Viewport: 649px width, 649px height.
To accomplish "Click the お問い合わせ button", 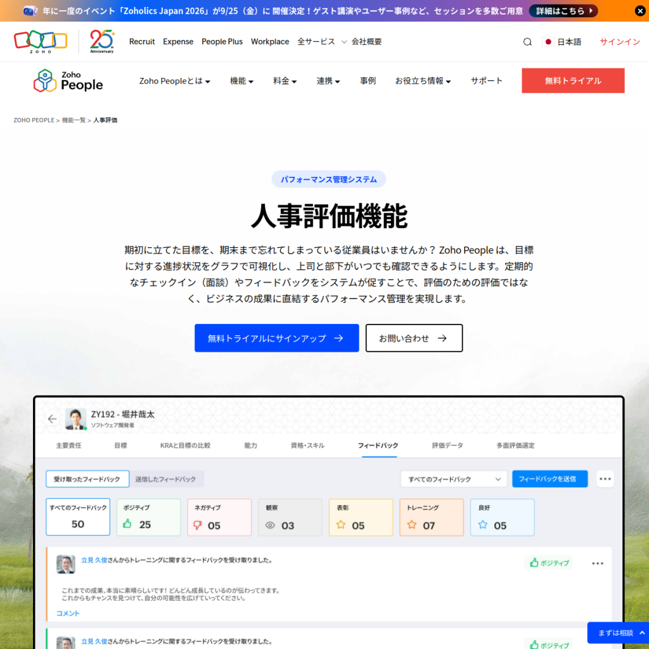I will click(414, 338).
